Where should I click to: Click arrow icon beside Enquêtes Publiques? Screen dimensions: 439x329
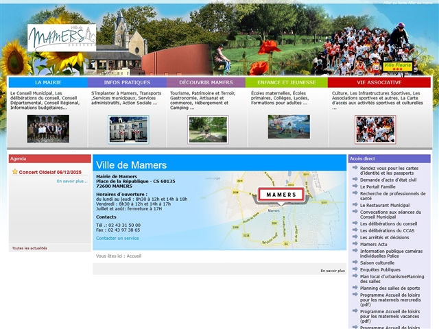pyautogui.click(x=355, y=269)
